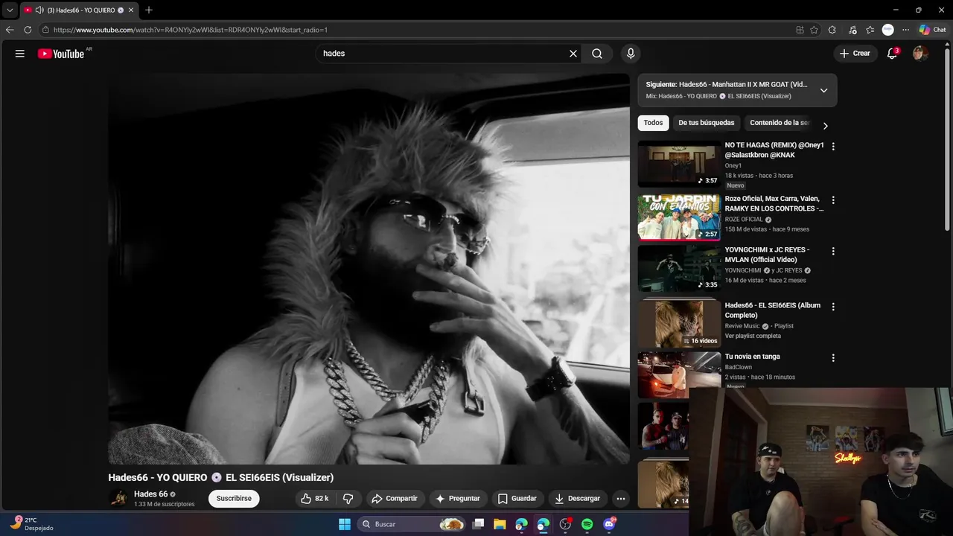
Task: Open the media control music icon
Action: (852, 30)
